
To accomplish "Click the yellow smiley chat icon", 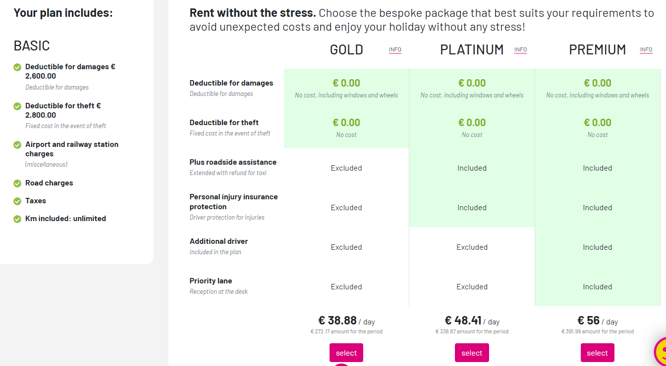I will 660,352.
